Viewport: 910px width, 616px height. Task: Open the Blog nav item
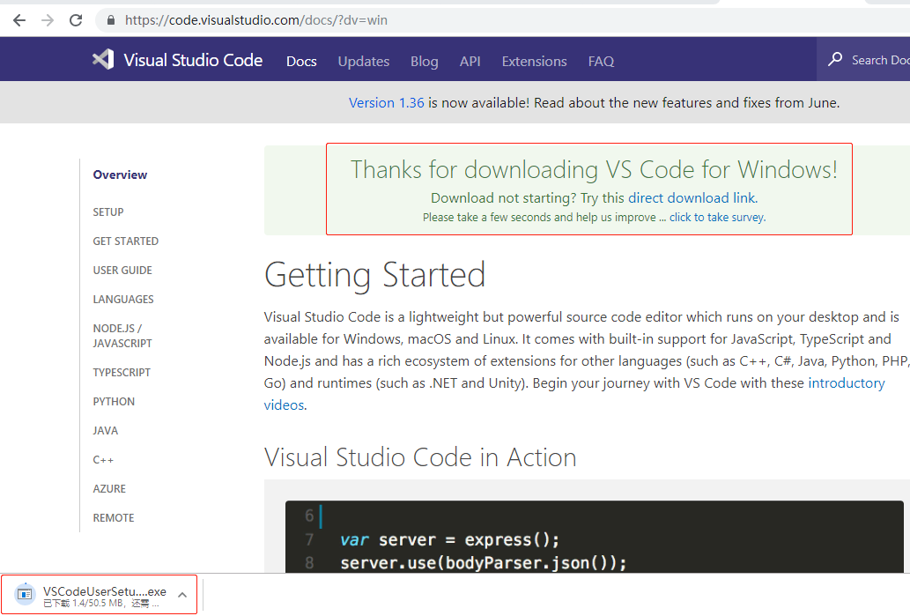tap(425, 61)
